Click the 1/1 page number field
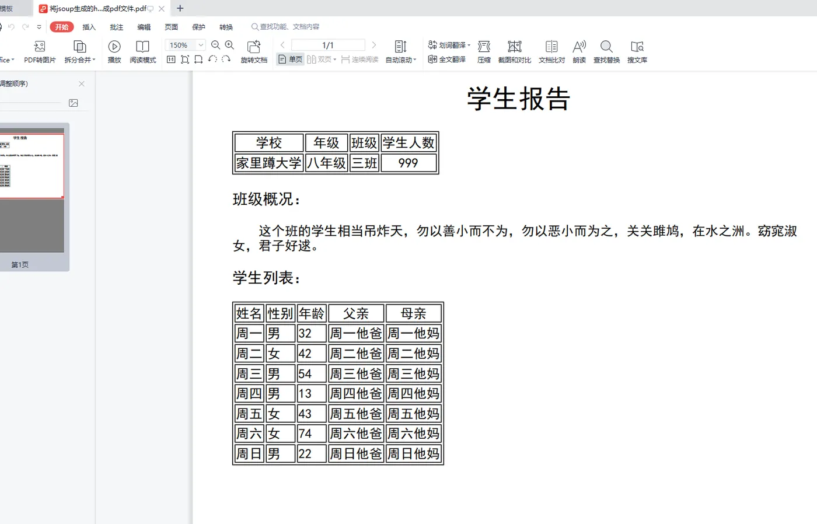The height and width of the screenshot is (524, 817). 328,45
